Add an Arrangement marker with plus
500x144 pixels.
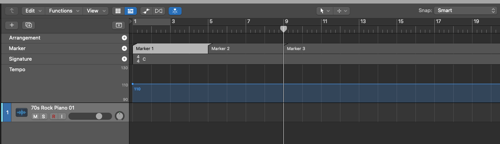coord(124,38)
